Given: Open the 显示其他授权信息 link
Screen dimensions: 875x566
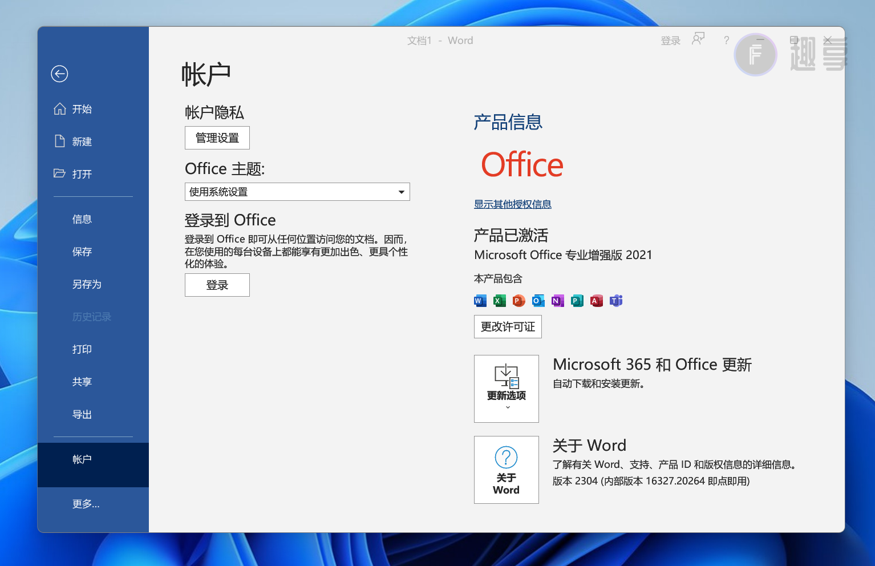Looking at the screenshot, I should click(513, 204).
